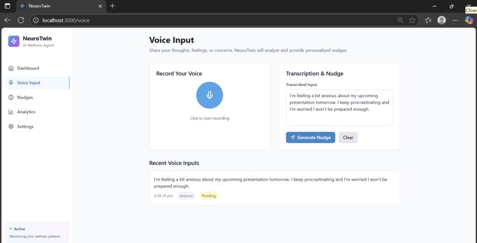Go to Nudges in the sidebar
The width and height of the screenshot is (477, 243).
37,97
